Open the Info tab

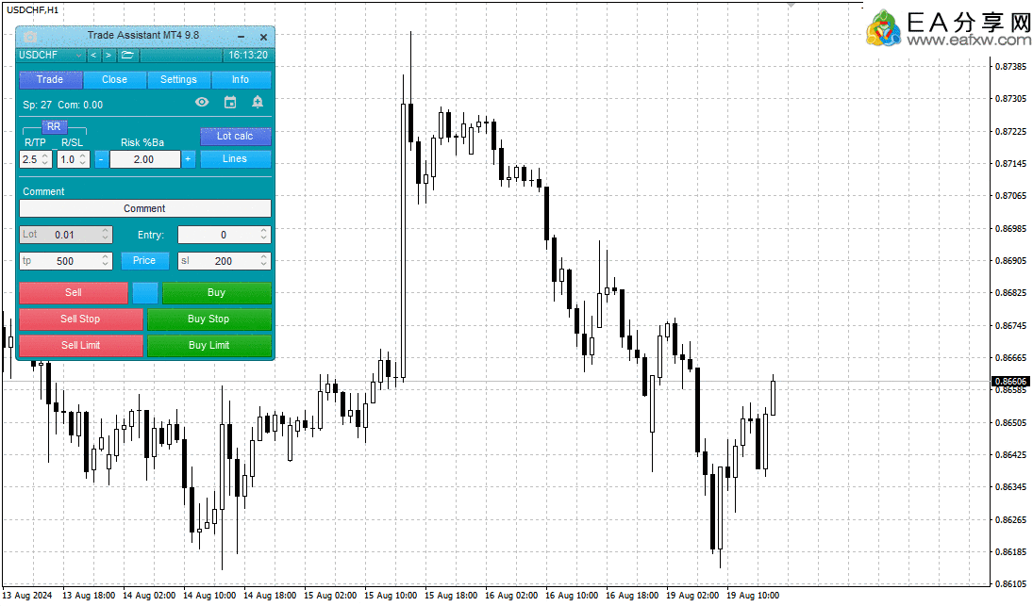tap(241, 79)
